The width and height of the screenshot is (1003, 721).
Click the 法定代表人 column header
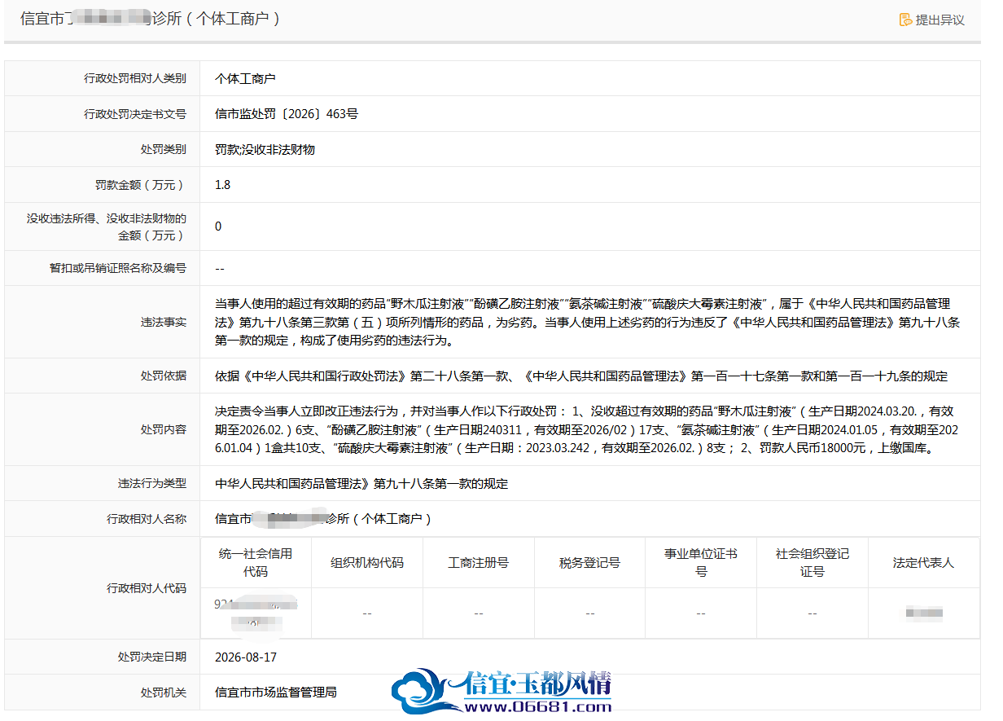point(923,562)
